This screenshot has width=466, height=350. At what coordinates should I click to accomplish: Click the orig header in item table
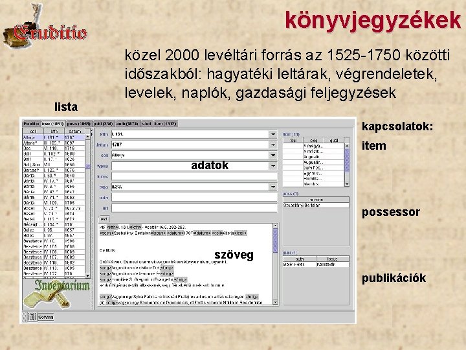click(x=314, y=140)
